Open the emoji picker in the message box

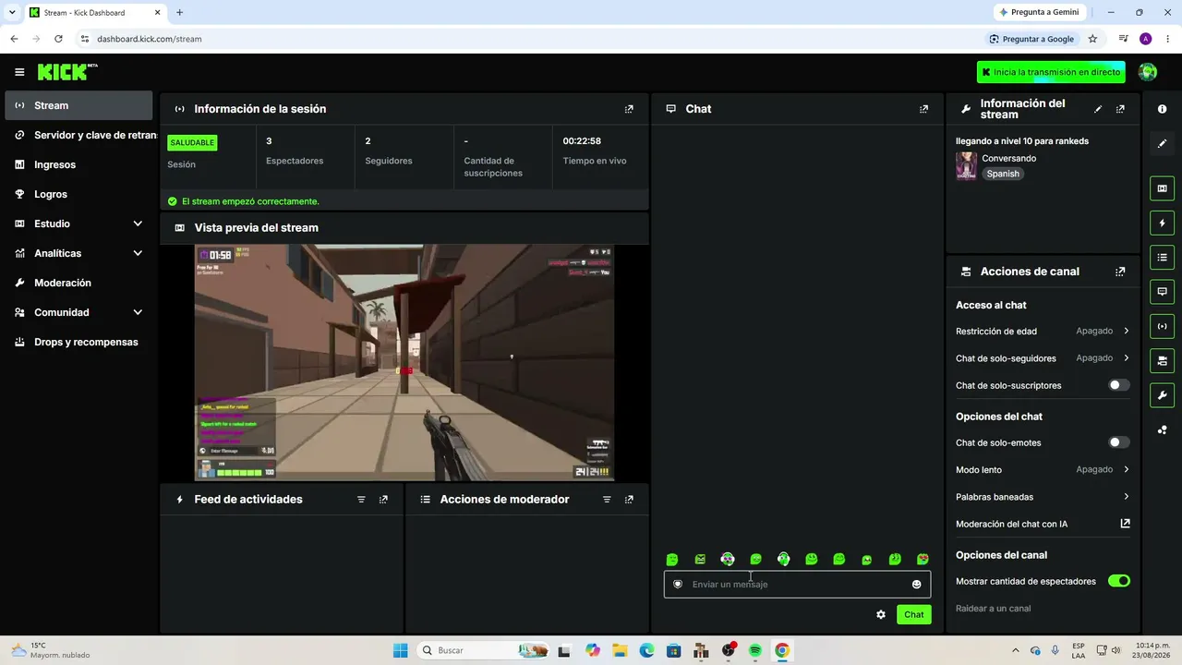pyautogui.click(x=916, y=584)
